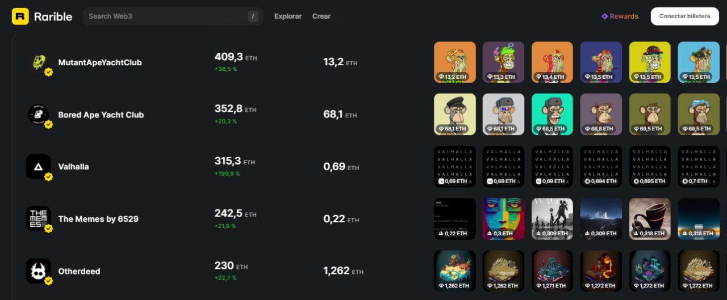The image size is (727, 300).
Task: Open The Memes by 6529 logo icon
Action: click(x=38, y=219)
